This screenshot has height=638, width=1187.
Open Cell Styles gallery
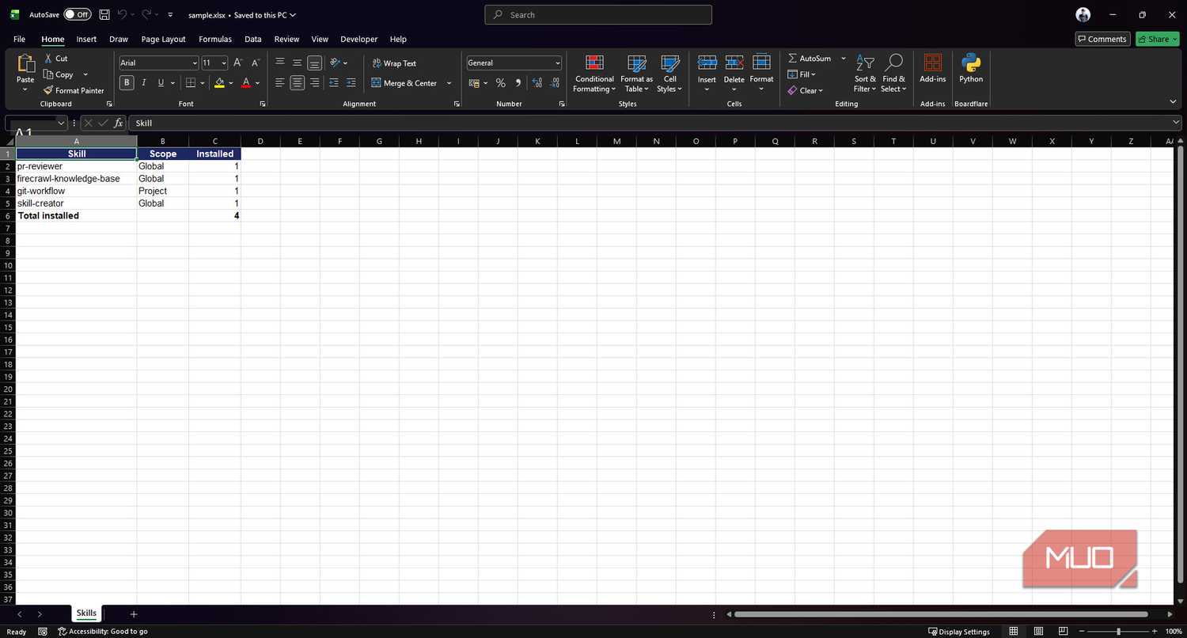click(x=669, y=74)
